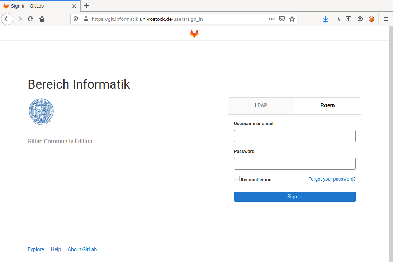Open Firefox account profile icon
This screenshot has height=262, width=393.
[360, 19]
